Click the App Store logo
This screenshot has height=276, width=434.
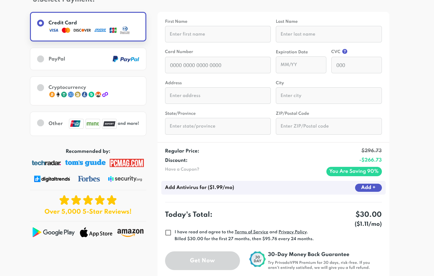coord(96,233)
